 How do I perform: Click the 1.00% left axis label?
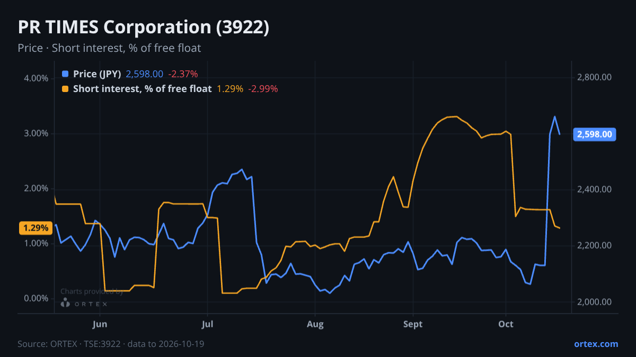coord(37,244)
